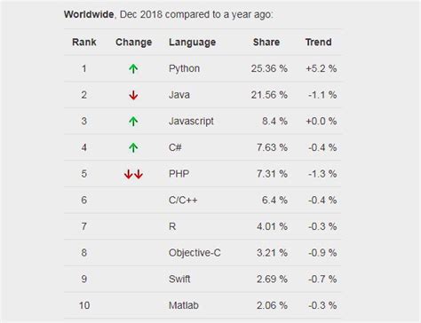The image size is (421, 323).
Task: Select the Rank column header
Action: pyautogui.click(x=84, y=42)
